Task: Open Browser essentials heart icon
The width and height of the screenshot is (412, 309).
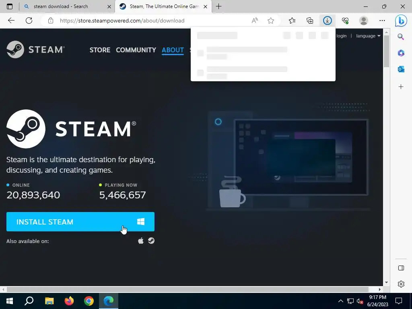Action: [x=345, y=21]
